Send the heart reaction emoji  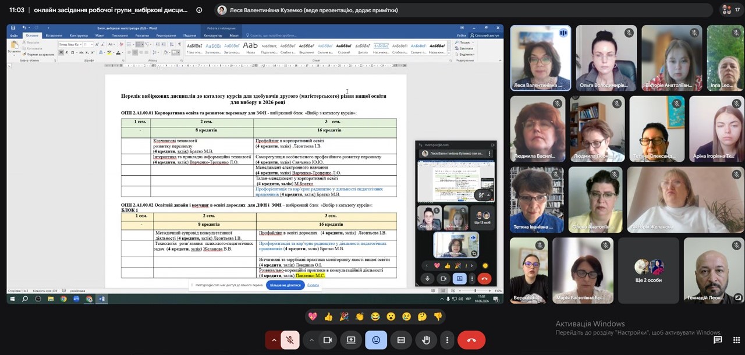click(x=313, y=317)
